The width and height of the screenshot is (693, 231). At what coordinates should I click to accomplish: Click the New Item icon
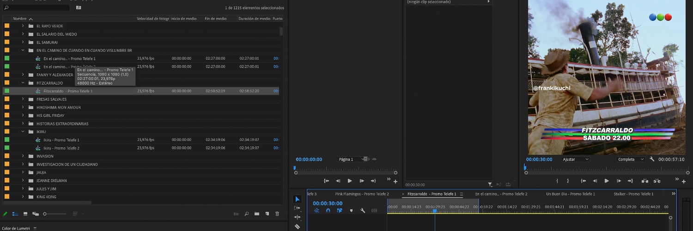point(267,214)
